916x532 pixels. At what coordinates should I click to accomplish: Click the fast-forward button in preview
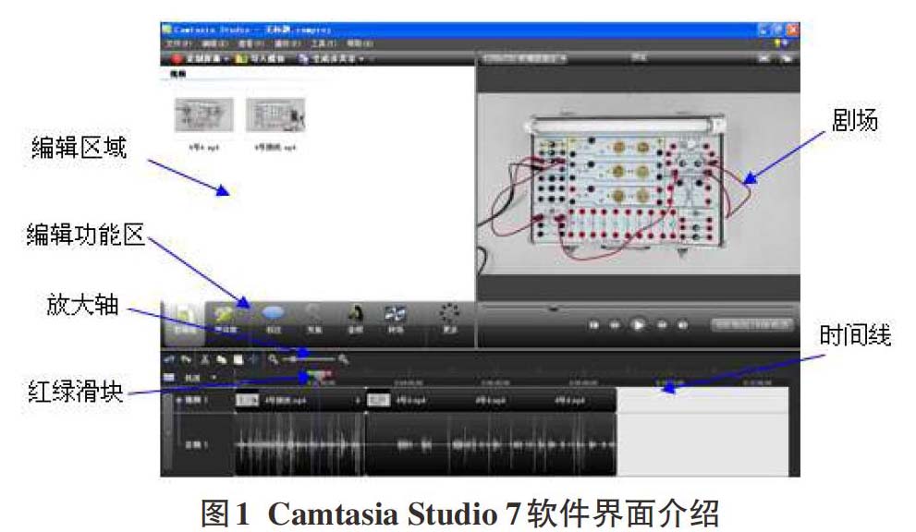[662, 325]
